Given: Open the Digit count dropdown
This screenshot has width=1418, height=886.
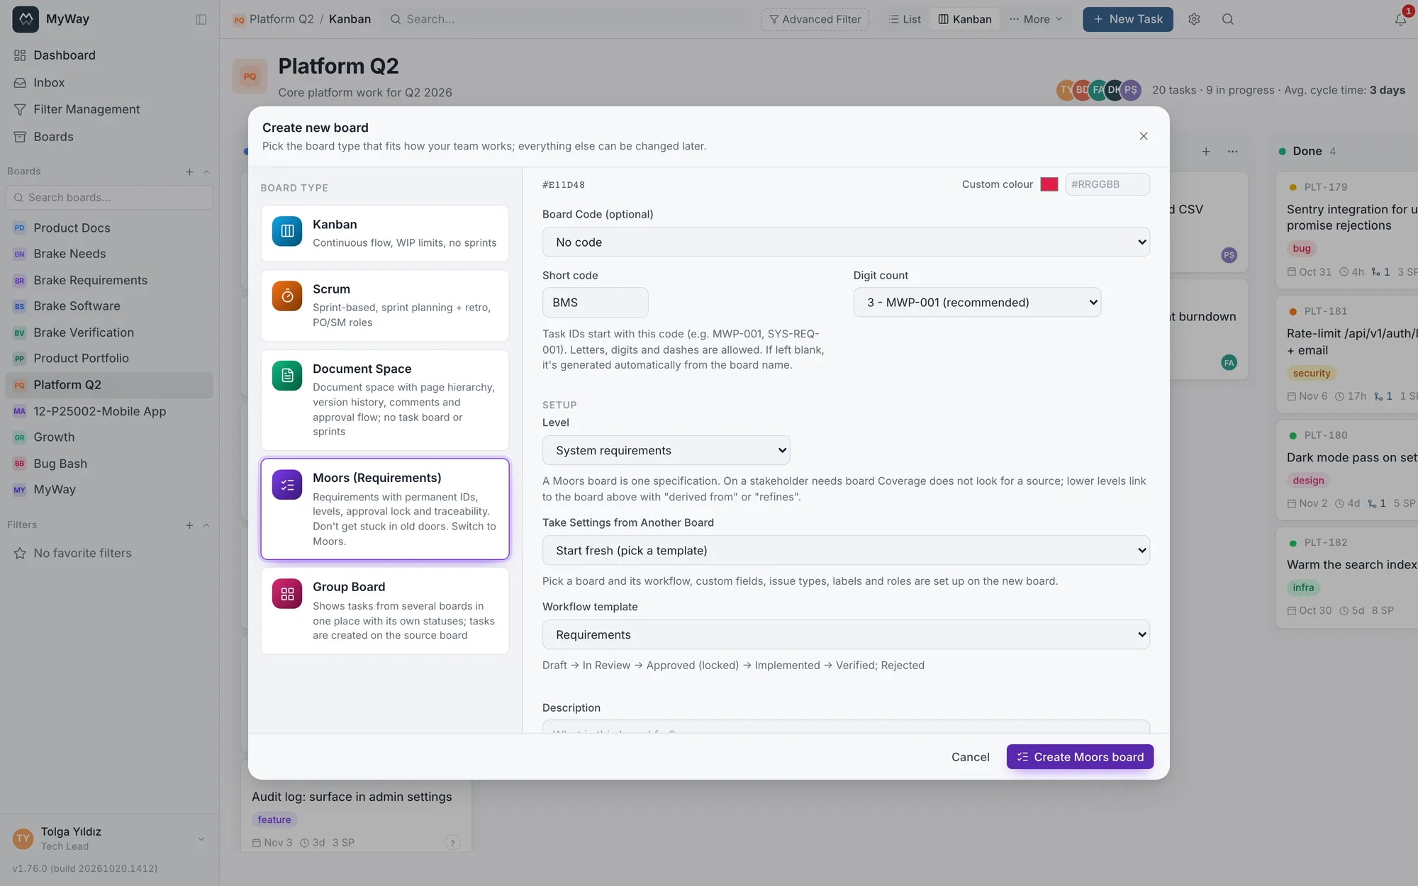Looking at the screenshot, I should click(977, 302).
